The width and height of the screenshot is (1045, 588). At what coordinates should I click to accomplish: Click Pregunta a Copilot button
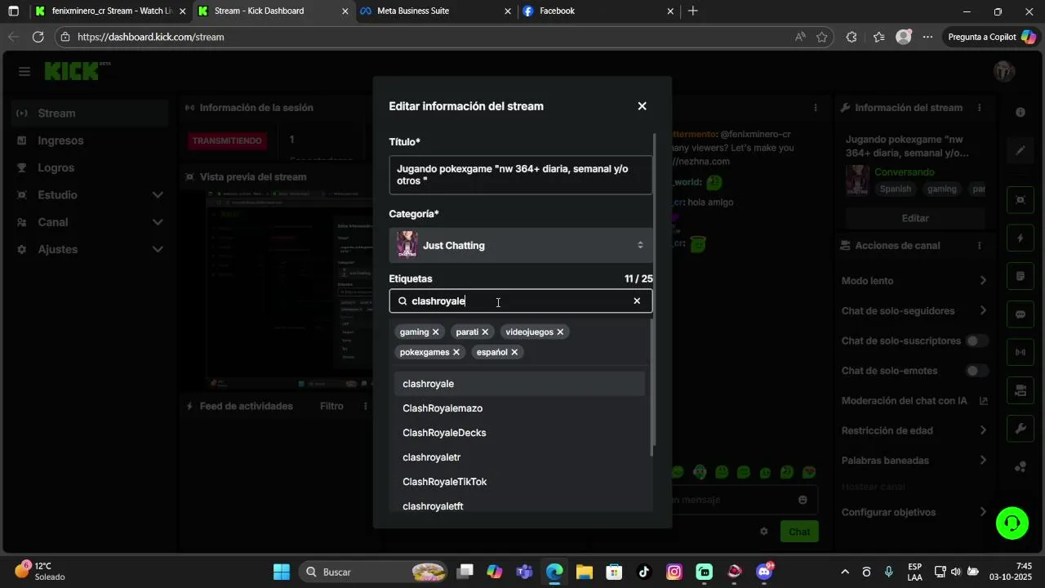point(992,37)
